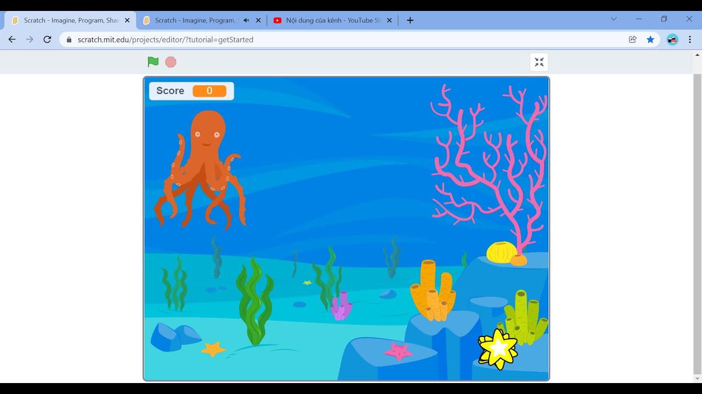This screenshot has width=702, height=394.
Task: Switch to the YouTube Studio tab
Action: click(333, 20)
